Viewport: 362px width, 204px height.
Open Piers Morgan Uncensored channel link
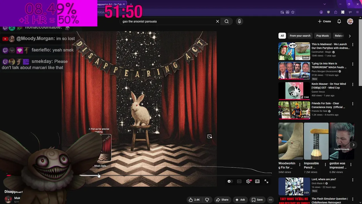[325, 71]
